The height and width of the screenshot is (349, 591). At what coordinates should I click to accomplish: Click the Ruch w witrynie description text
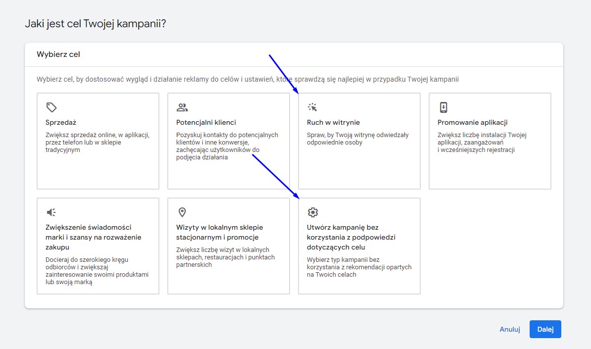[357, 139]
